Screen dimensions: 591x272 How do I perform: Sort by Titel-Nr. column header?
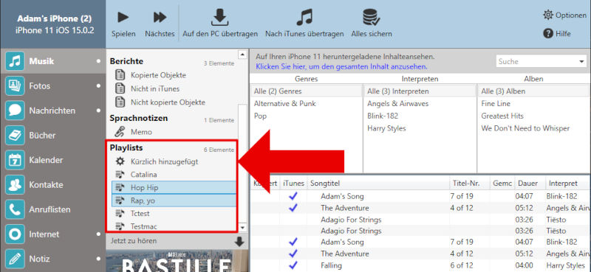[469, 184]
